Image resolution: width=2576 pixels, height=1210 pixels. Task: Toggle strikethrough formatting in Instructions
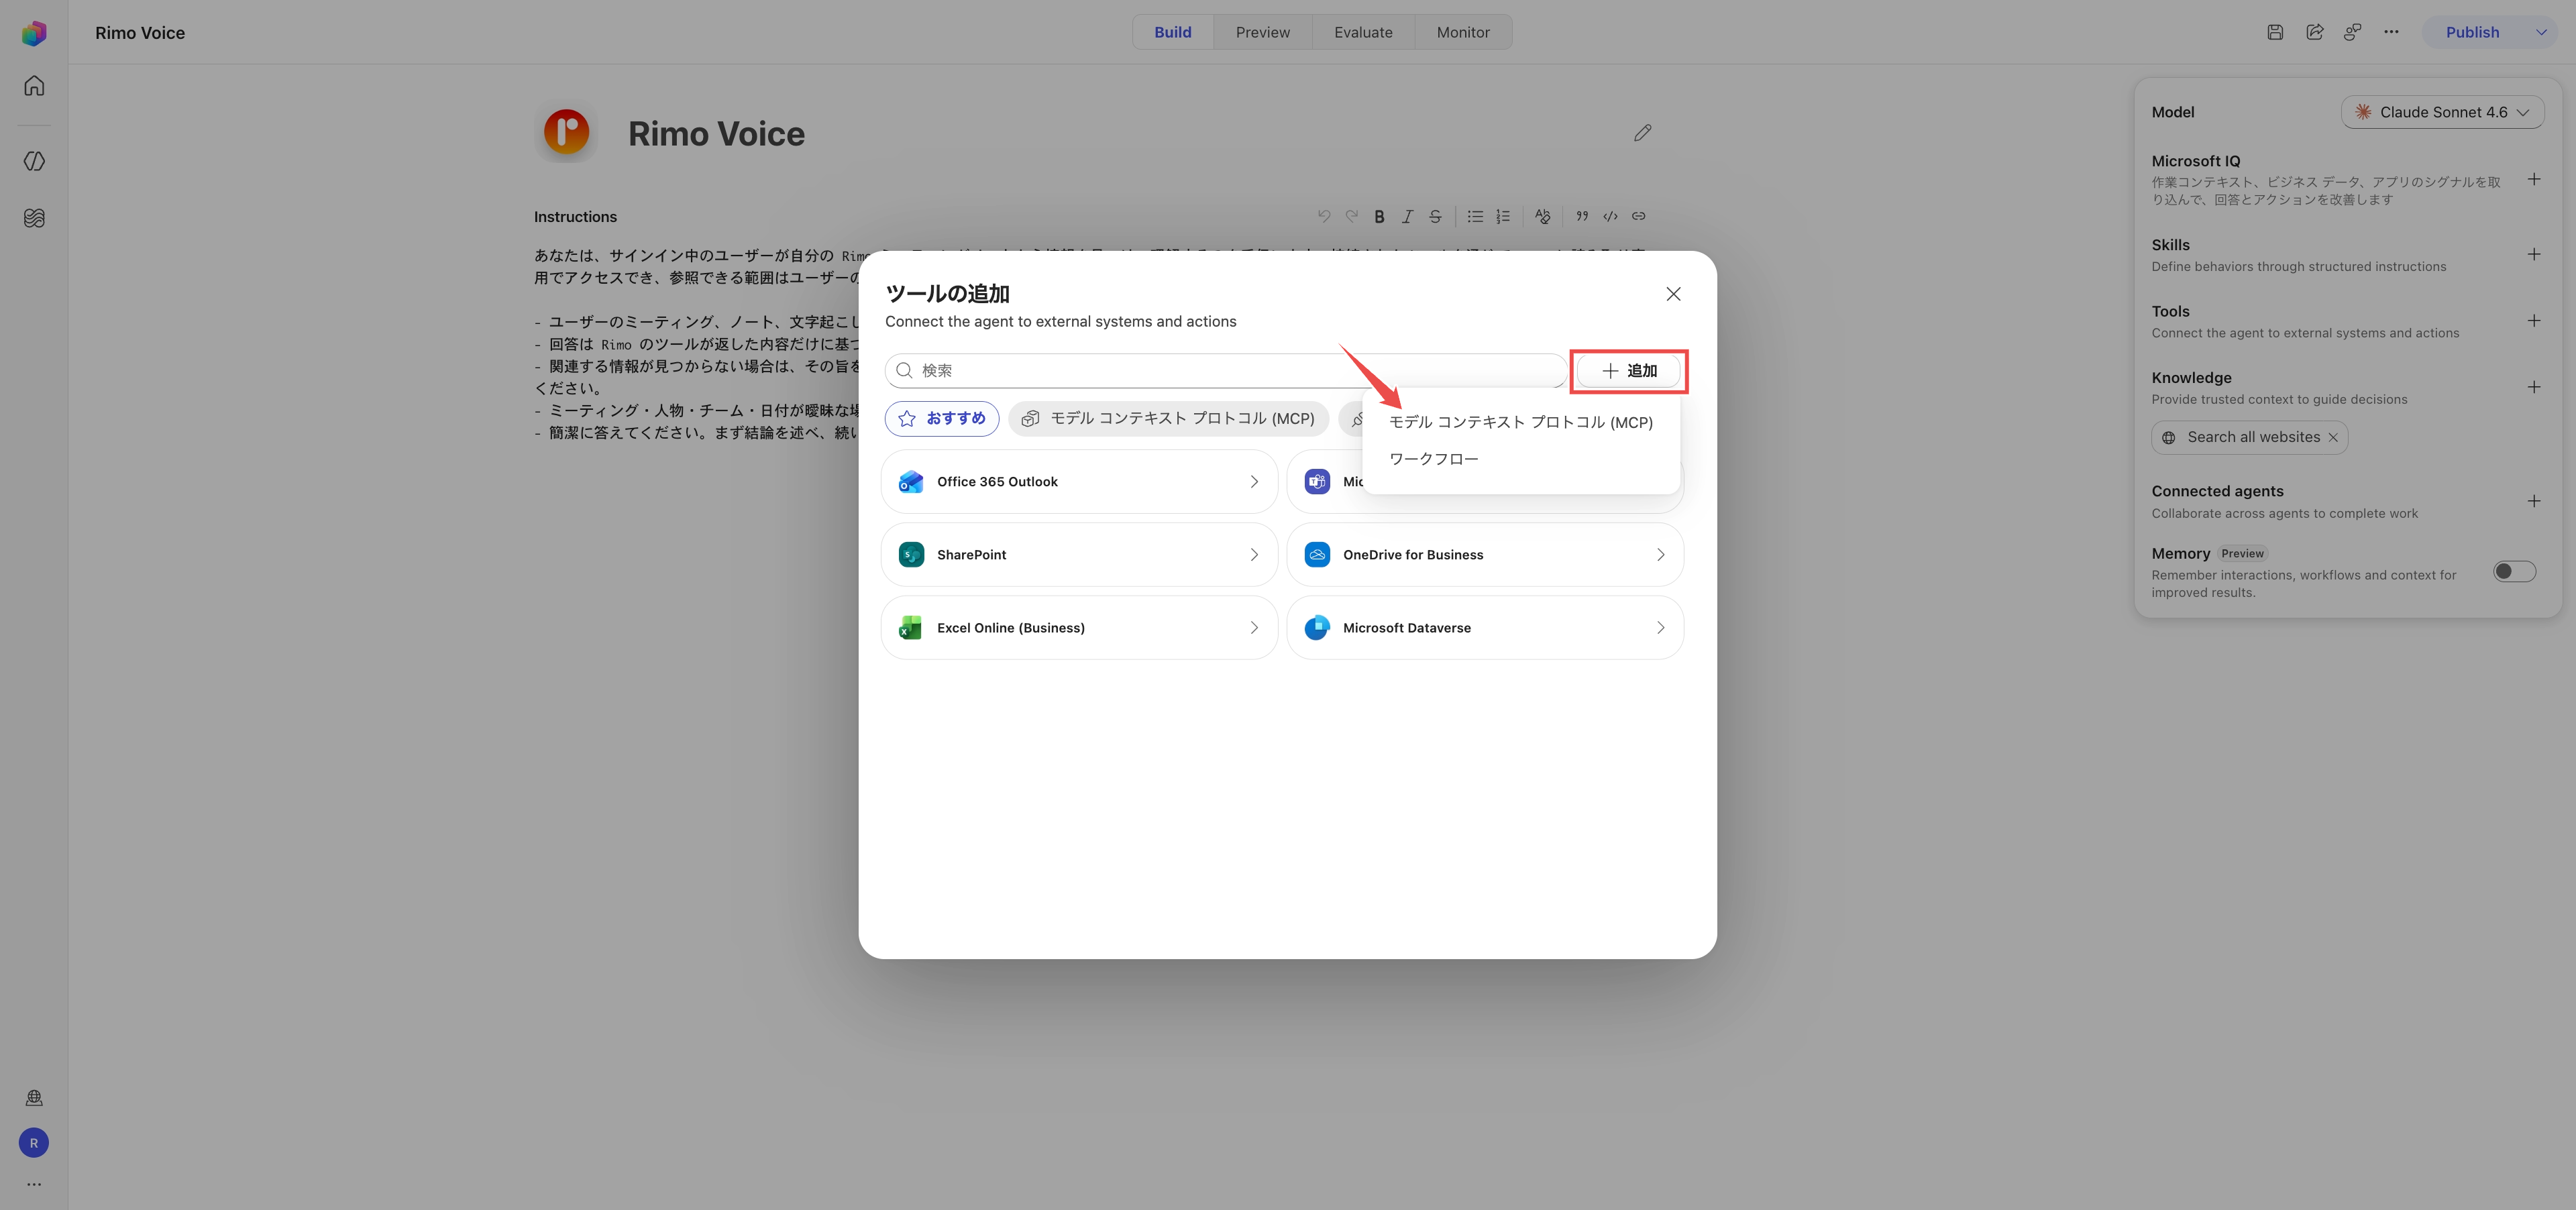tap(1435, 216)
